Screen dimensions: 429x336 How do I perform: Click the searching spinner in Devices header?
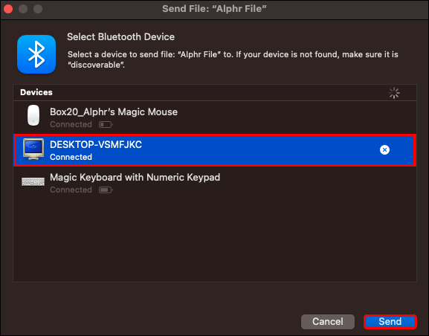tap(394, 93)
